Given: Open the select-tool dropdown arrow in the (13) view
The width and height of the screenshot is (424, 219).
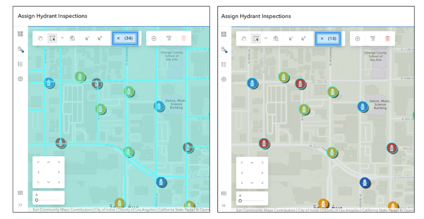Looking at the screenshot, I should tap(266, 38).
